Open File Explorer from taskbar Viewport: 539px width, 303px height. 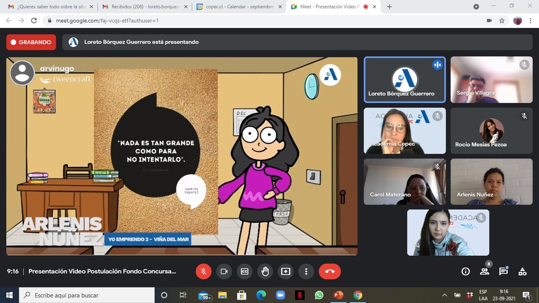(x=222, y=295)
